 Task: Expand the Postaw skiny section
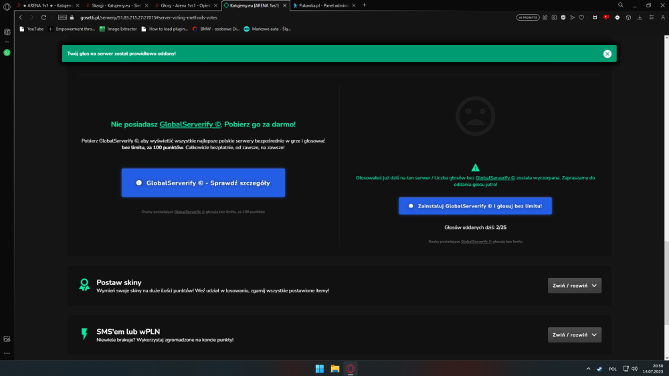[x=575, y=286]
